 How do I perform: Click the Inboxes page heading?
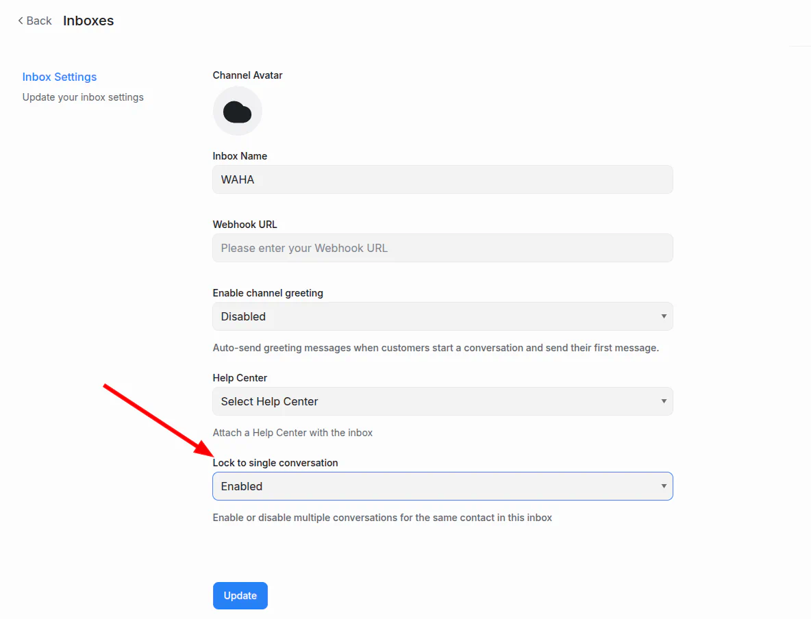[x=88, y=21]
